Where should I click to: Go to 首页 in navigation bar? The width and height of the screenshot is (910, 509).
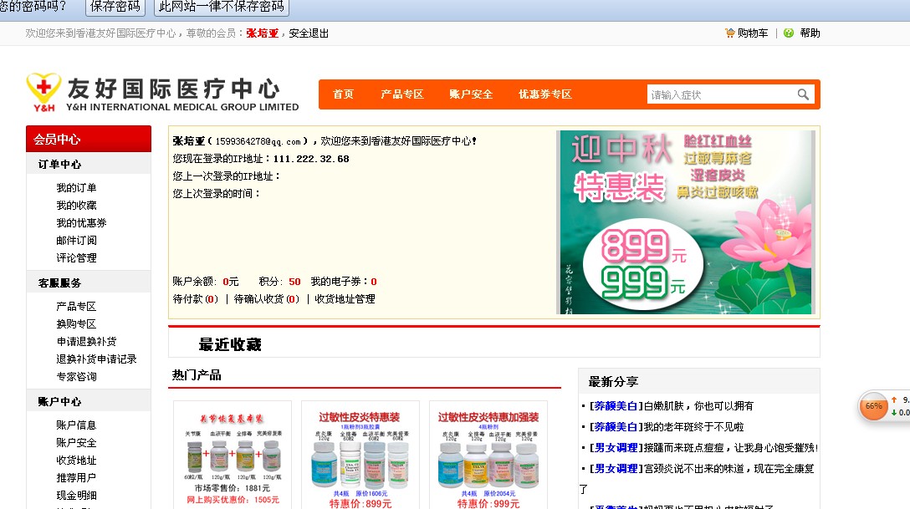point(343,94)
